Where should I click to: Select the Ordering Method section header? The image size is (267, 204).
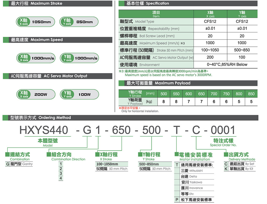131,118
